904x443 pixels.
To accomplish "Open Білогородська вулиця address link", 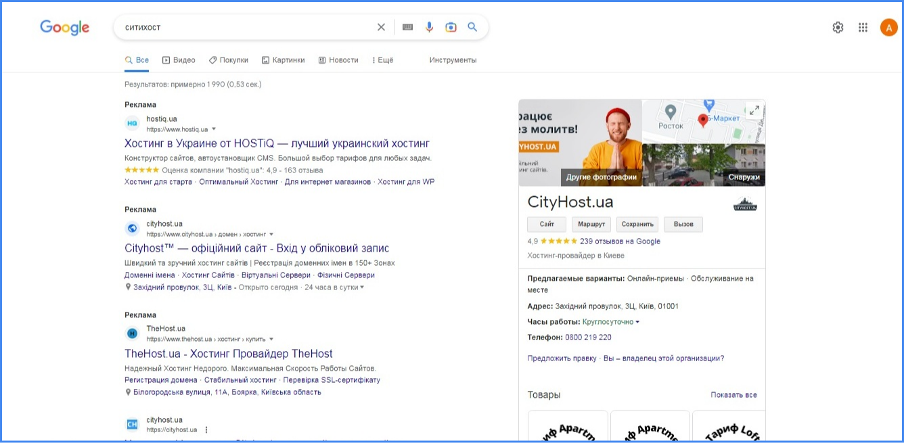I will pos(227,392).
